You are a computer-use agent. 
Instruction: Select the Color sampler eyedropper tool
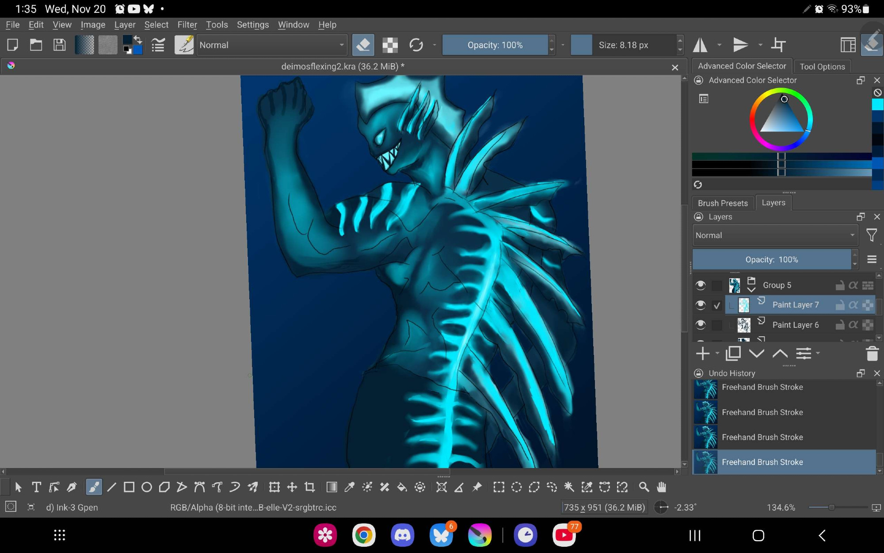[x=349, y=487]
